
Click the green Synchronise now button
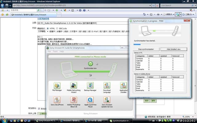(x=90, y=64)
